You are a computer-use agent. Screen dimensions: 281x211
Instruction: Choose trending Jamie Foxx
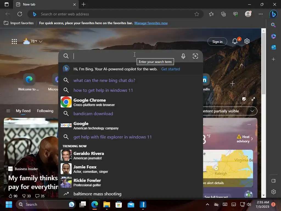coord(131,169)
